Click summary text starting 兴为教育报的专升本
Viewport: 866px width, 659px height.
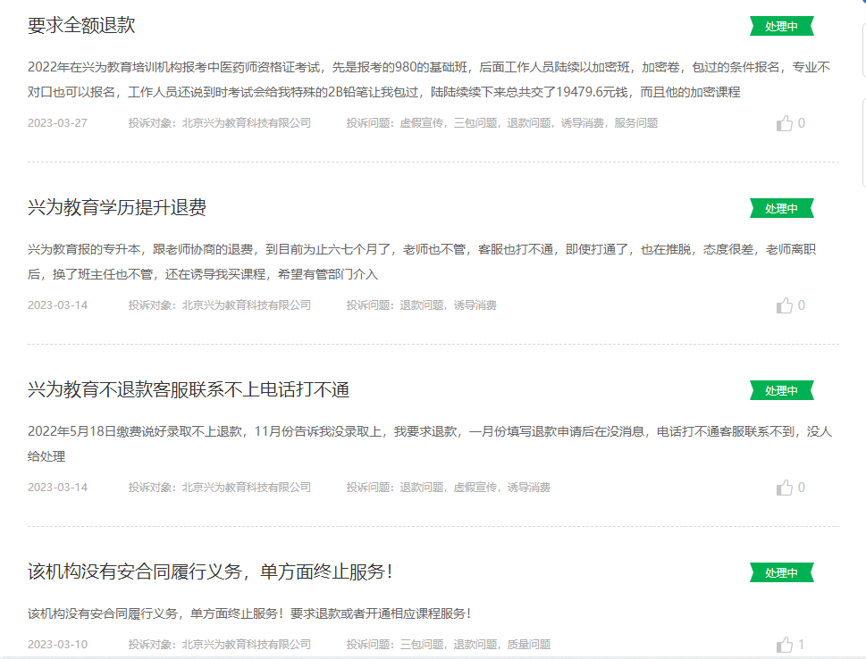[x=422, y=262]
